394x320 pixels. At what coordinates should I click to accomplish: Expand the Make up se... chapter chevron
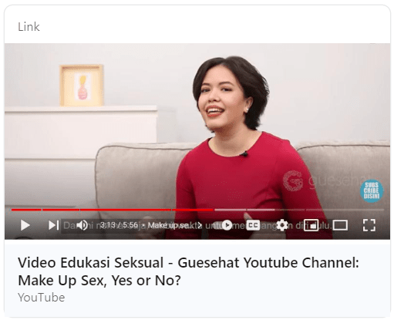(199, 225)
